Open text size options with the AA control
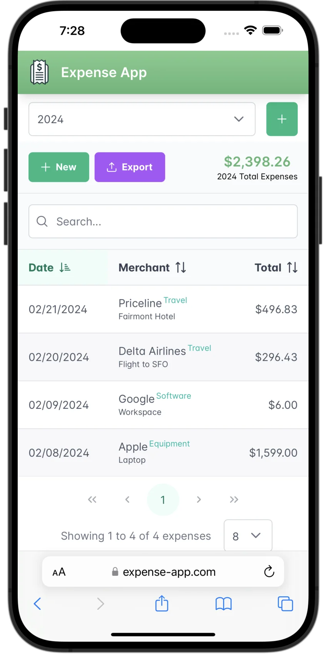The height and width of the screenshot is (654, 327). tap(58, 572)
